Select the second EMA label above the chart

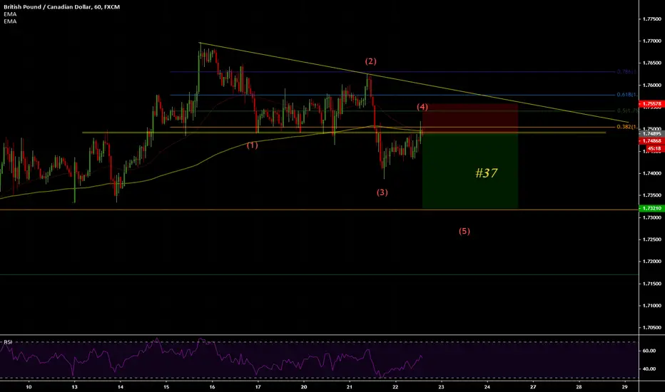[x=10, y=21]
